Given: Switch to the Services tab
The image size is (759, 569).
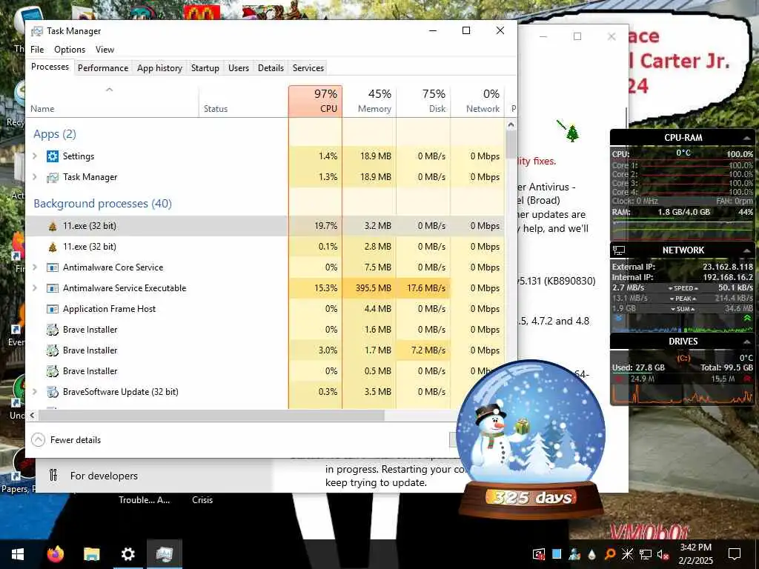Looking at the screenshot, I should (x=308, y=68).
